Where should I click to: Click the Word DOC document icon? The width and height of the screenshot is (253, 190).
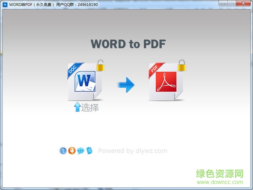[85, 82]
